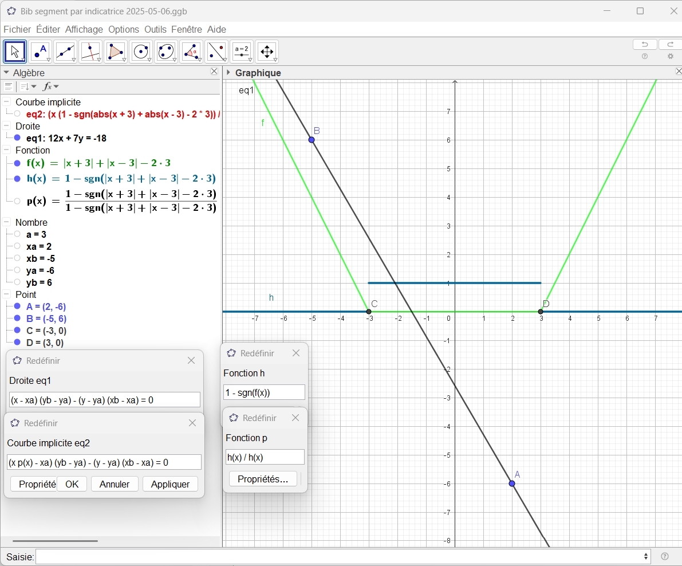Activate the Move Graphics View tool
The height and width of the screenshot is (566, 682).
pos(267,52)
